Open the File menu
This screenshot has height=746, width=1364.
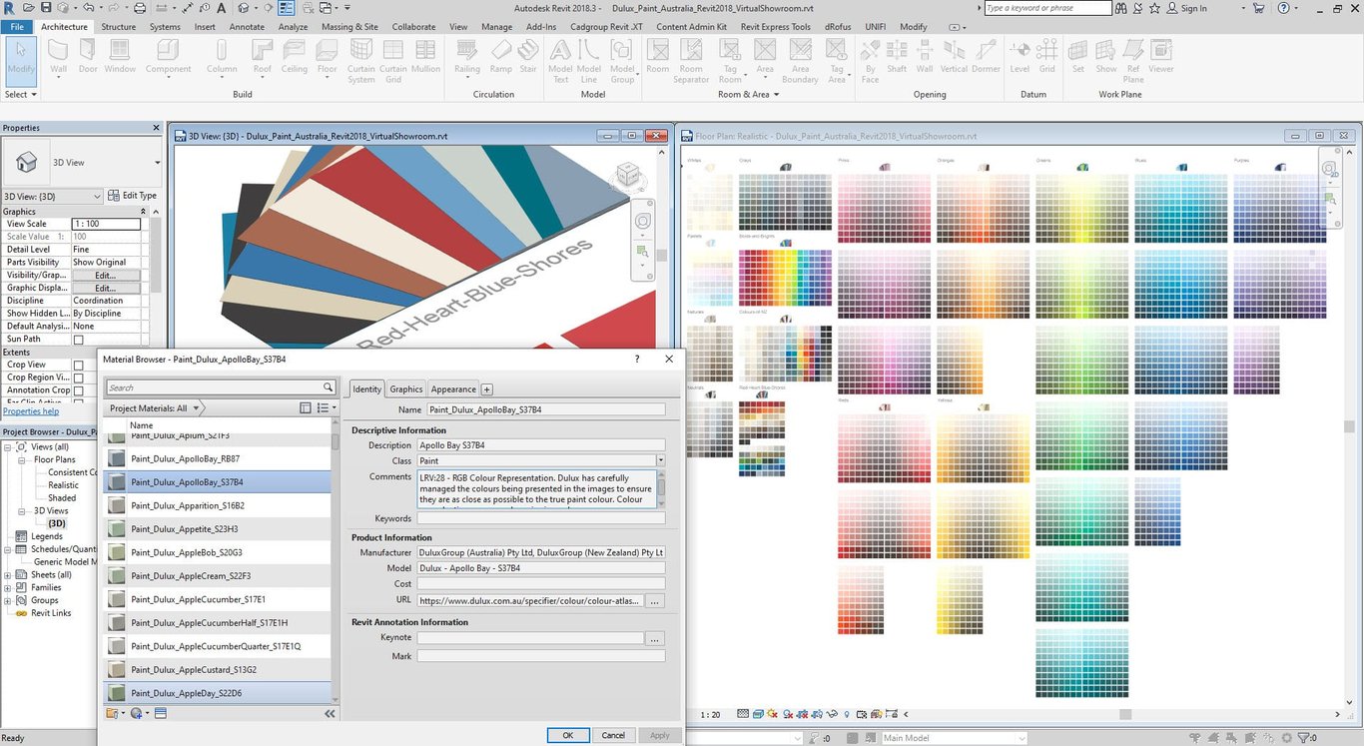(x=17, y=27)
